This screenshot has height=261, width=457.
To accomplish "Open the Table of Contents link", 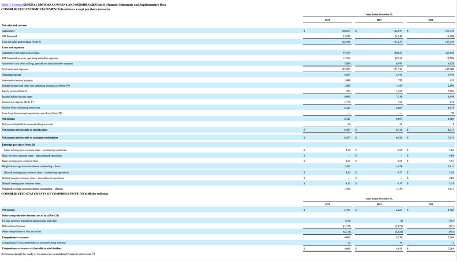I will coord(12,5).
